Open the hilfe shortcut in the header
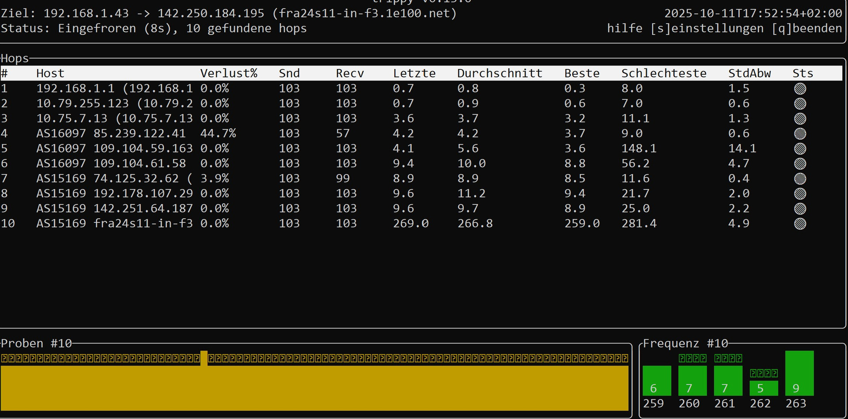Image resolution: width=848 pixels, height=419 pixels. click(x=625, y=28)
